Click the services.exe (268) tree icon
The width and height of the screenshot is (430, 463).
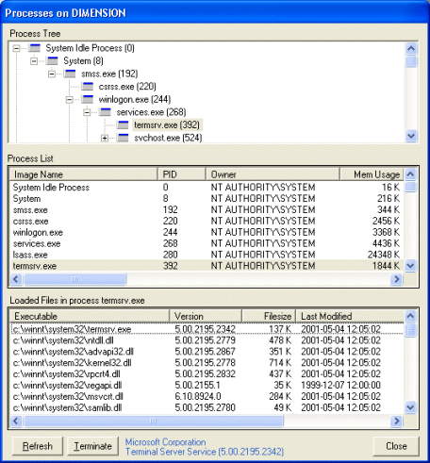(x=105, y=112)
